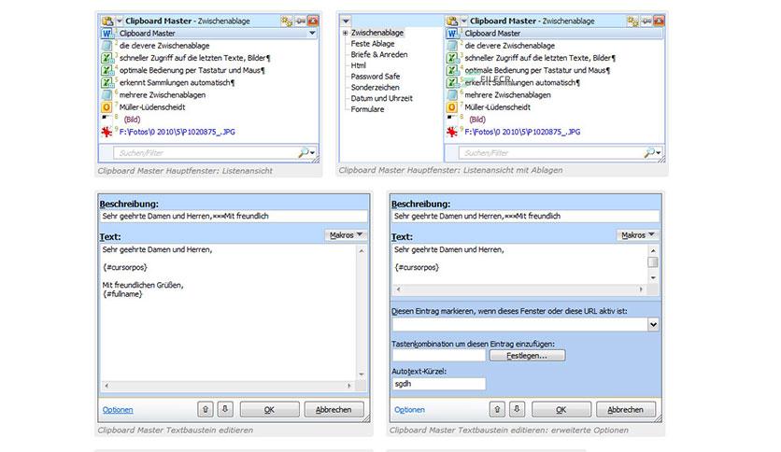This screenshot has height=452, width=781.
Task: Click Abbrechen in 'erweiterte Optionen' dialog
Action: 626,409
